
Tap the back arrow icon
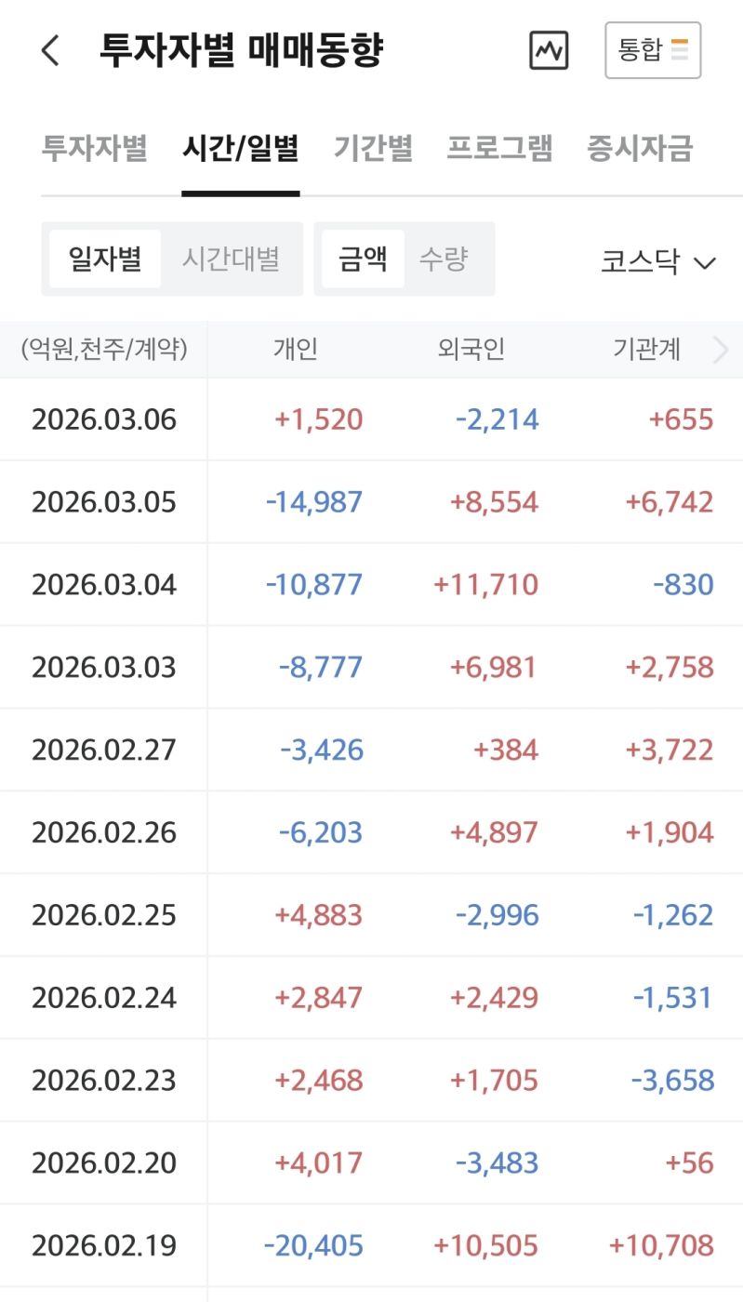pyautogui.click(x=51, y=50)
